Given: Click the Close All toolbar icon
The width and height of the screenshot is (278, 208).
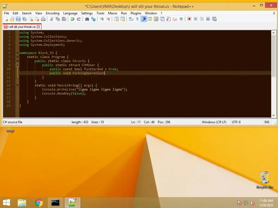Looking at the screenshot, I should click(x=37, y=19).
